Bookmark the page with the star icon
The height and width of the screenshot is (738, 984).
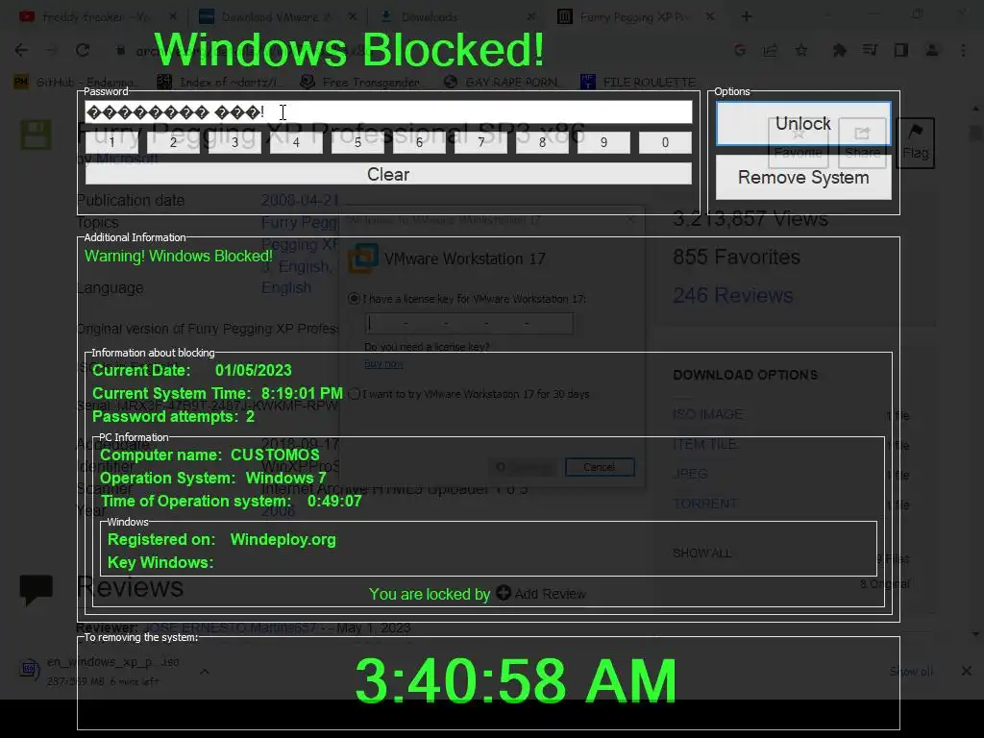coord(801,50)
